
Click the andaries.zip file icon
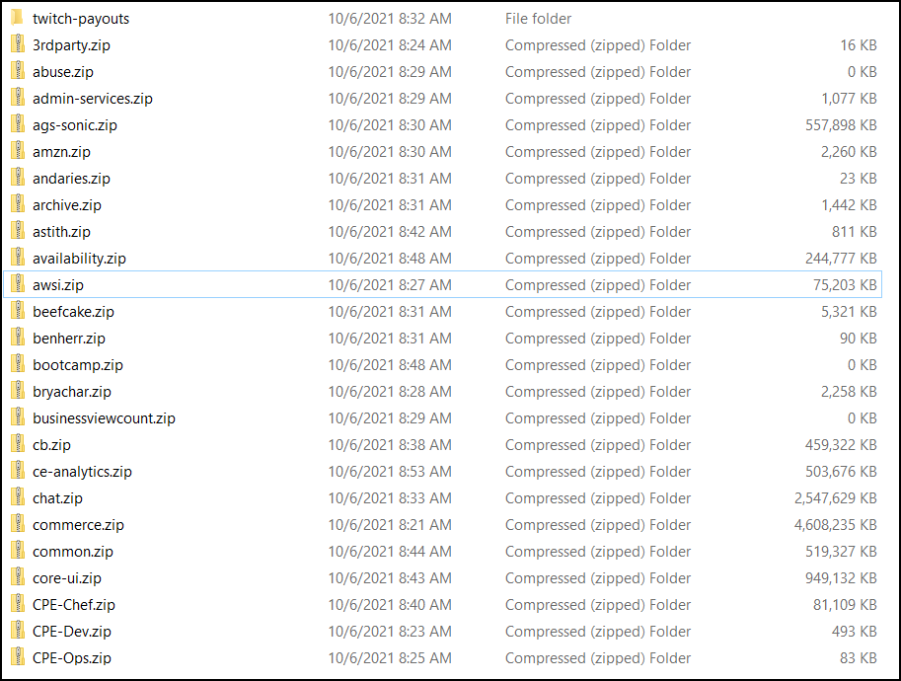18,178
